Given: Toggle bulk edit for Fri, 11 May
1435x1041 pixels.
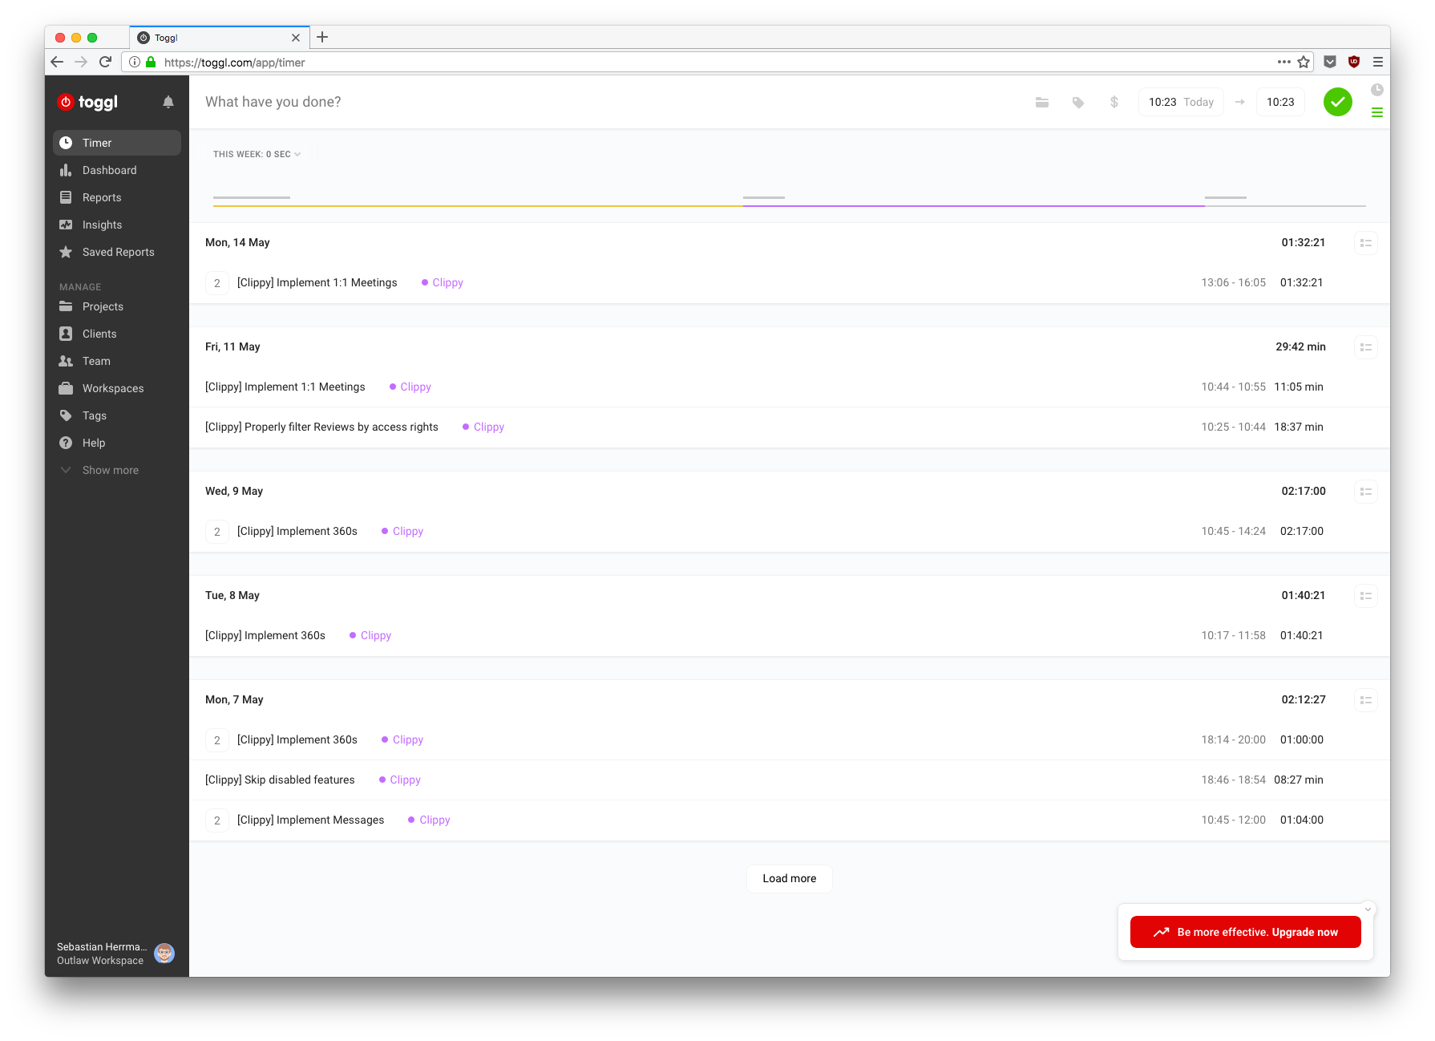Looking at the screenshot, I should 1366,347.
